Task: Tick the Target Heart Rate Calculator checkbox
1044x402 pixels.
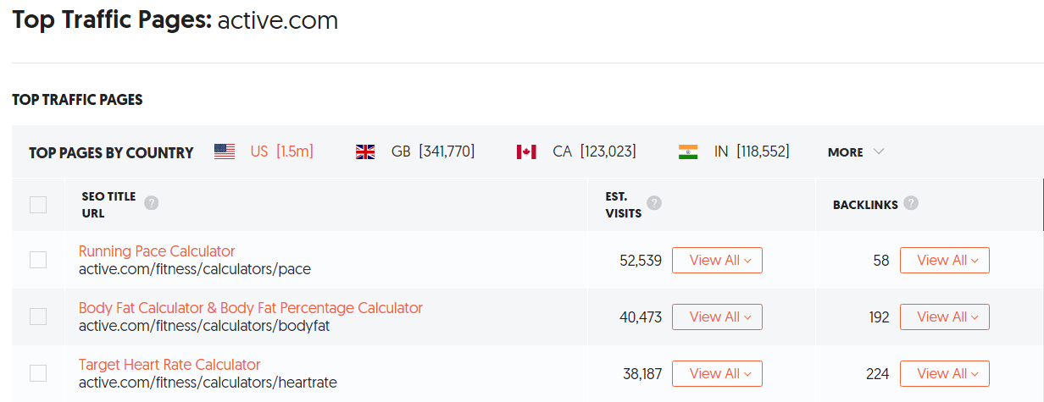Action: pyautogui.click(x=38, y=373)
